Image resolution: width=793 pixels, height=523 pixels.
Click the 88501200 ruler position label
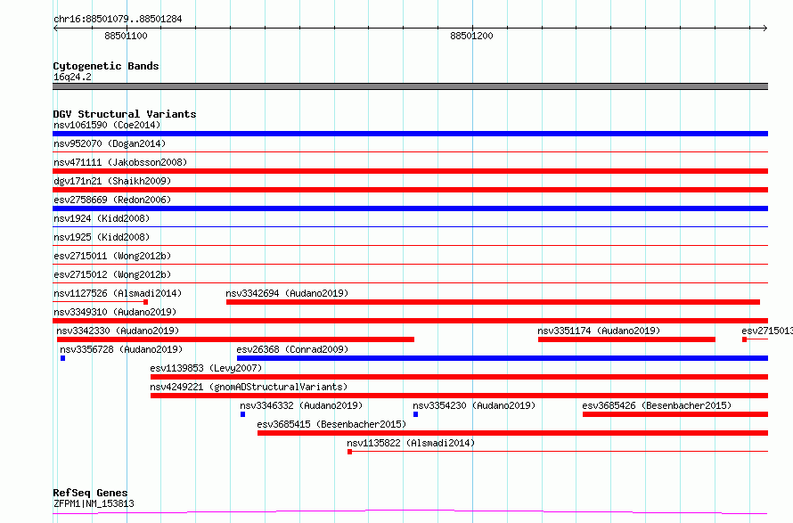point(471,36)
